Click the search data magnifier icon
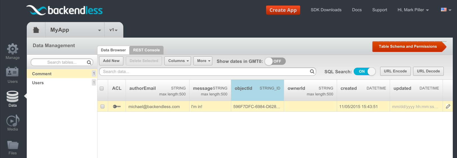Image resolution: width=457 pixels, height=158 pixels. point(312,72)
